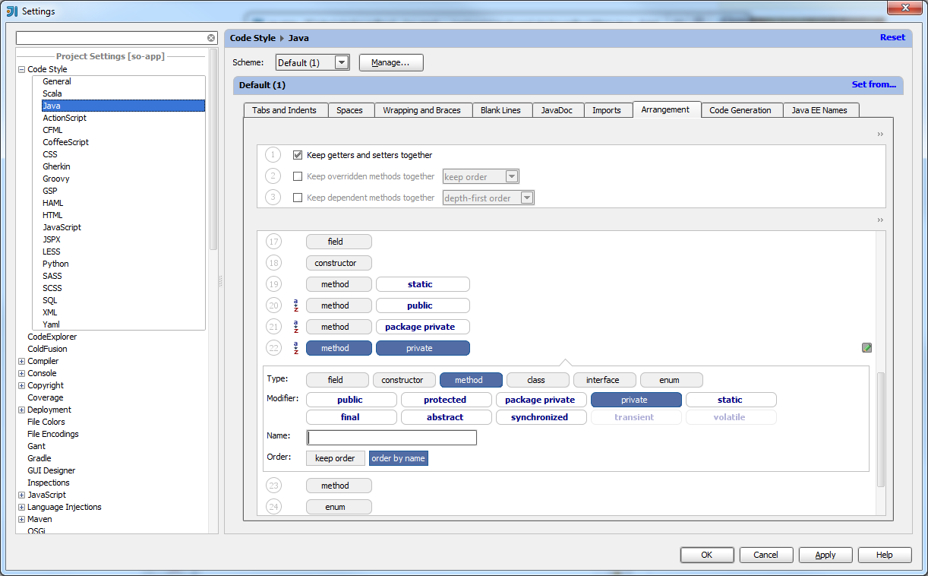This screenshot has width=928, height=576.
Task: Click the double-chevron icon above matching rules panel
Action: 880,220
